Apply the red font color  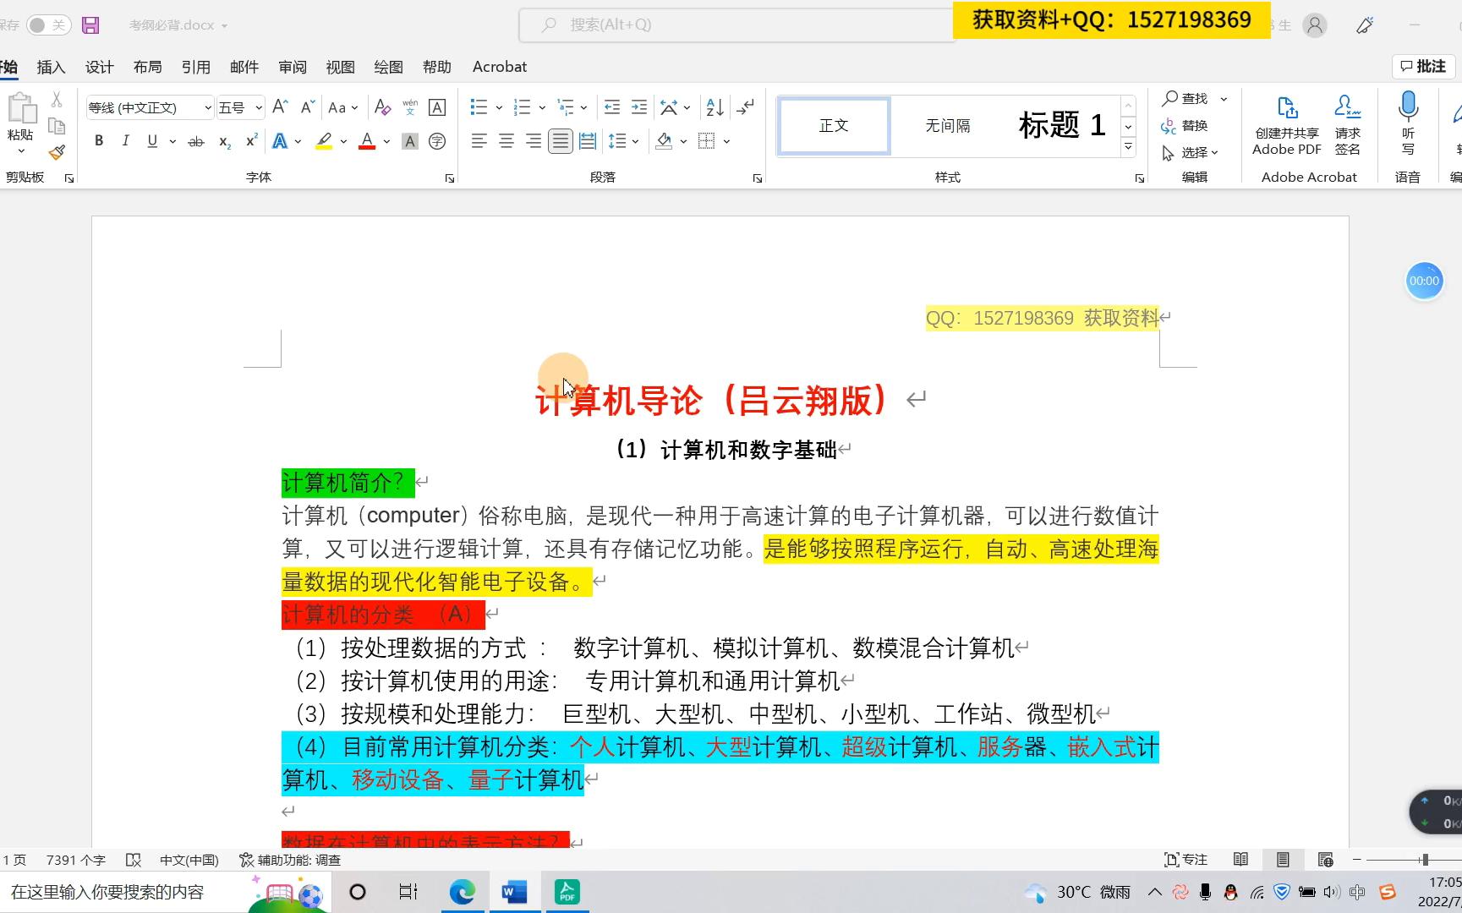pyautogui.click(x=367, y=141)
